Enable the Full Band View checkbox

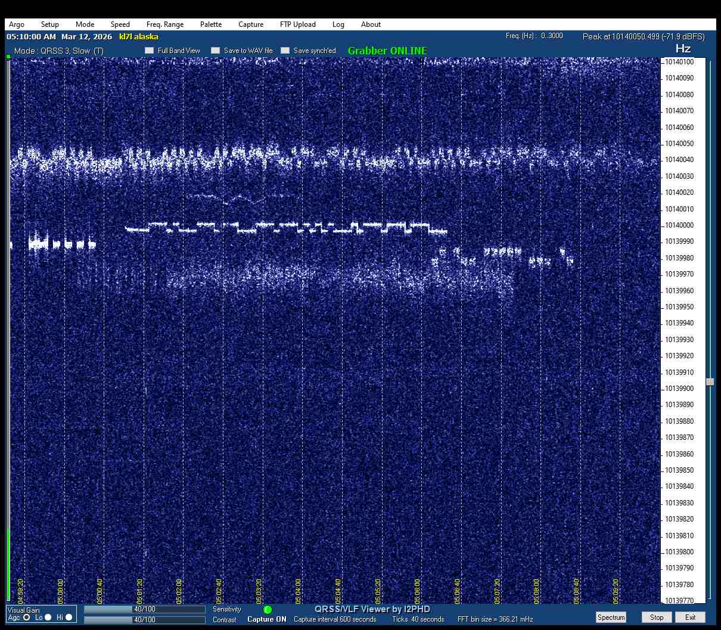(150, 51)
